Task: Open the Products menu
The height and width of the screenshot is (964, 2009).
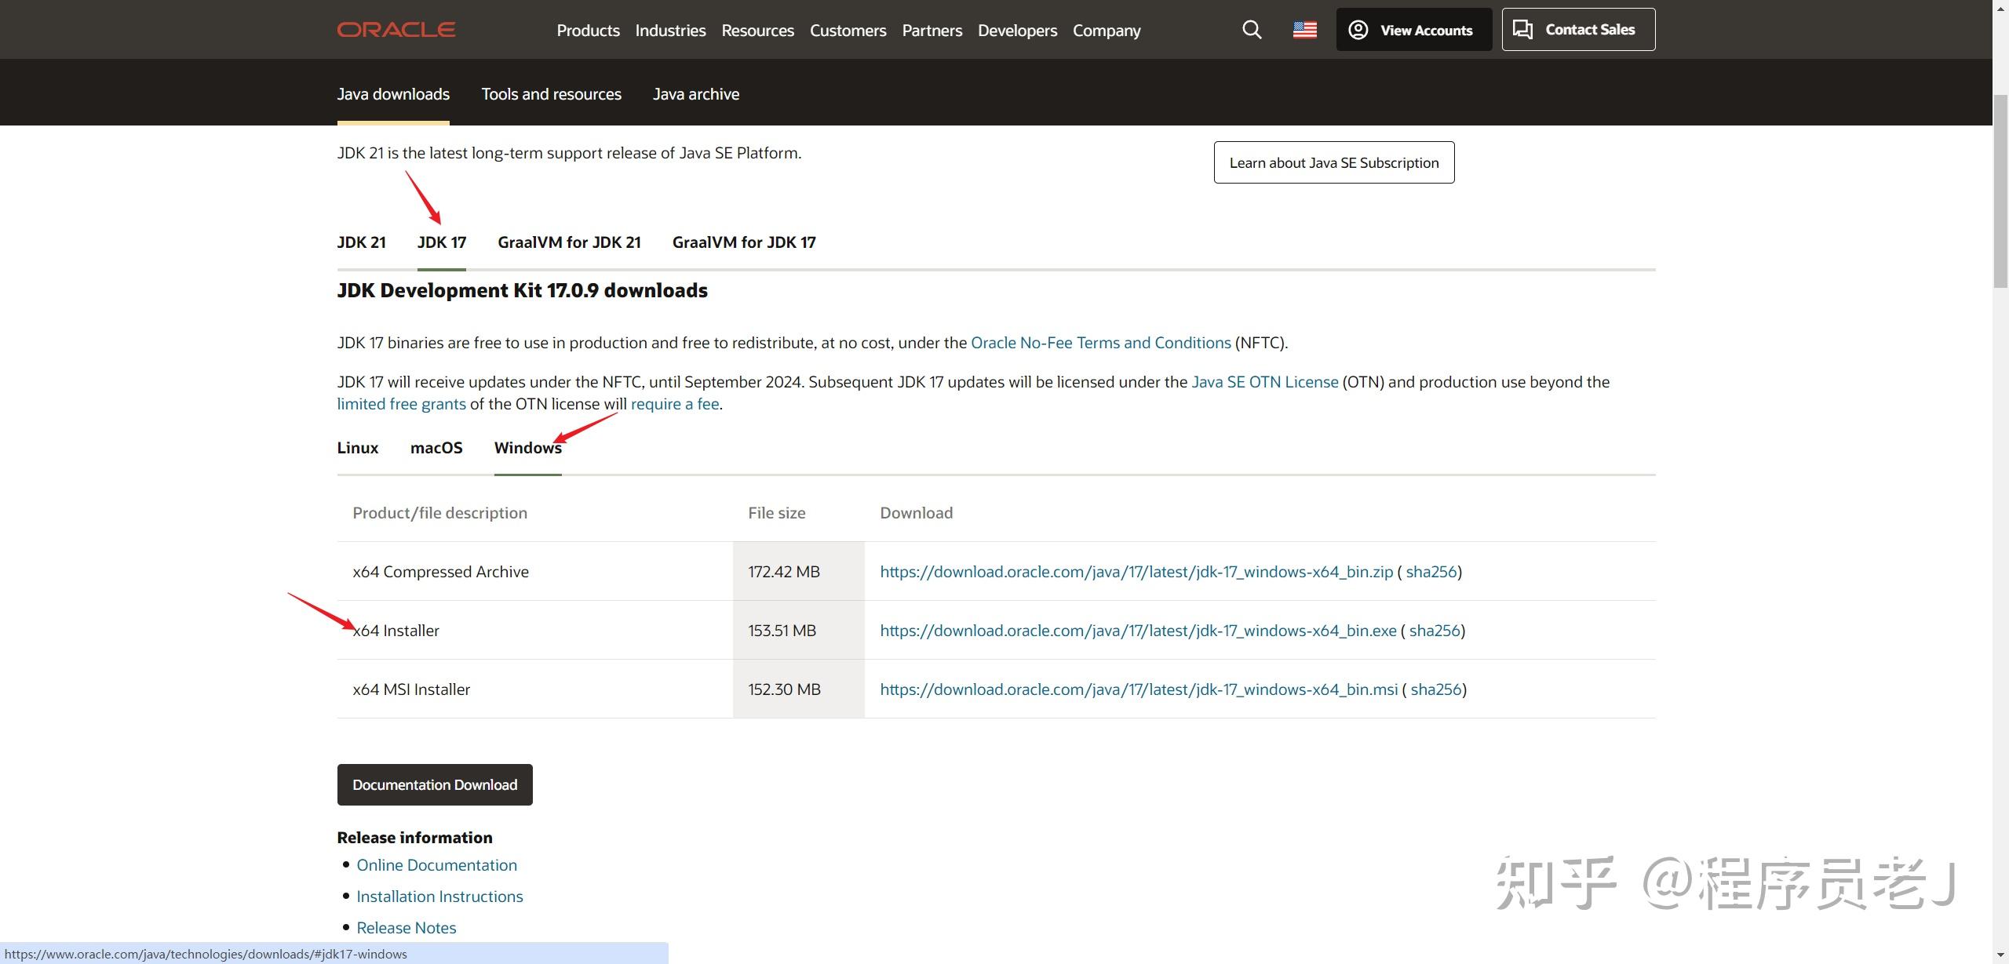Action: tap(588, 31)
